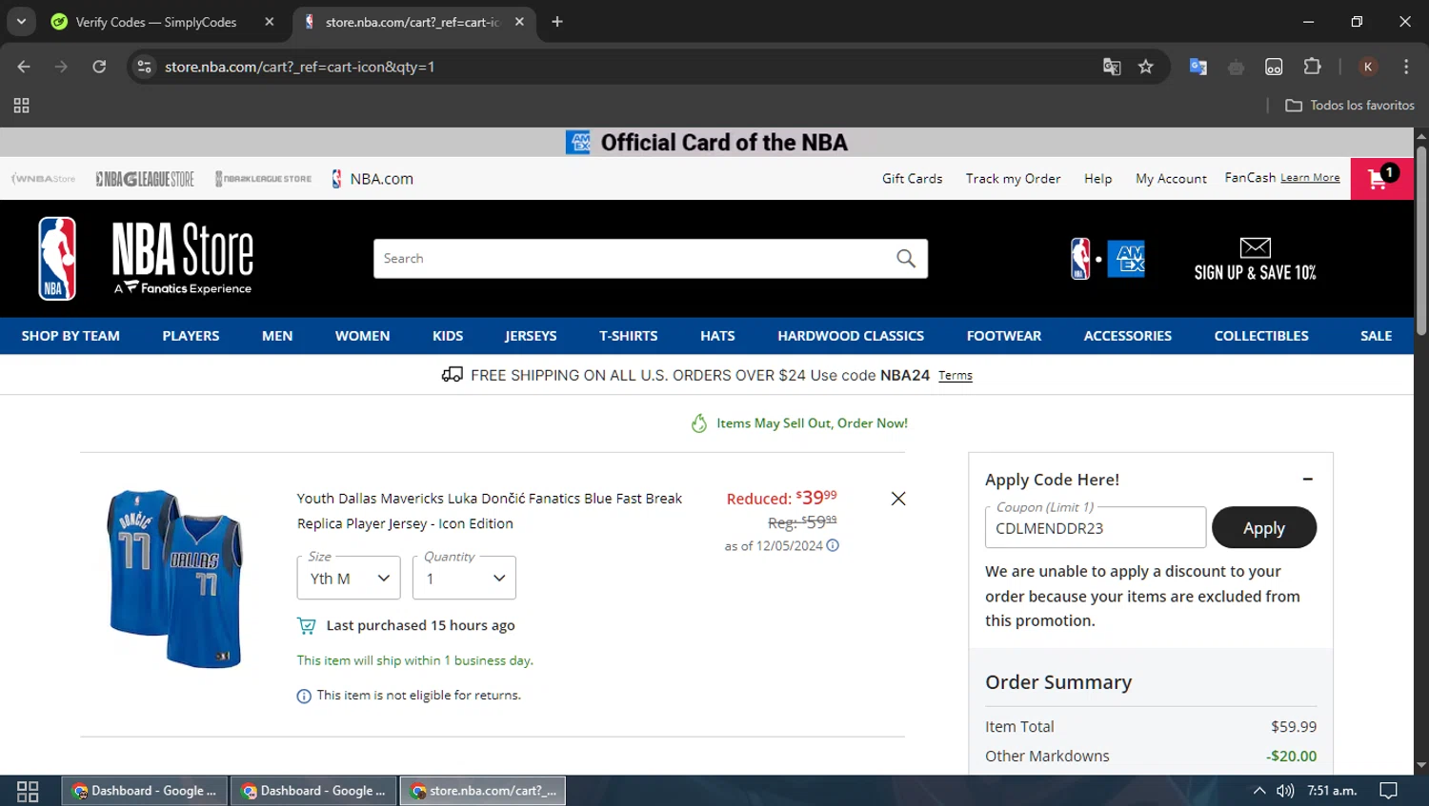Click the Coupon code input field
Screen dimensions: 1429x806
tap(1096, 528)
